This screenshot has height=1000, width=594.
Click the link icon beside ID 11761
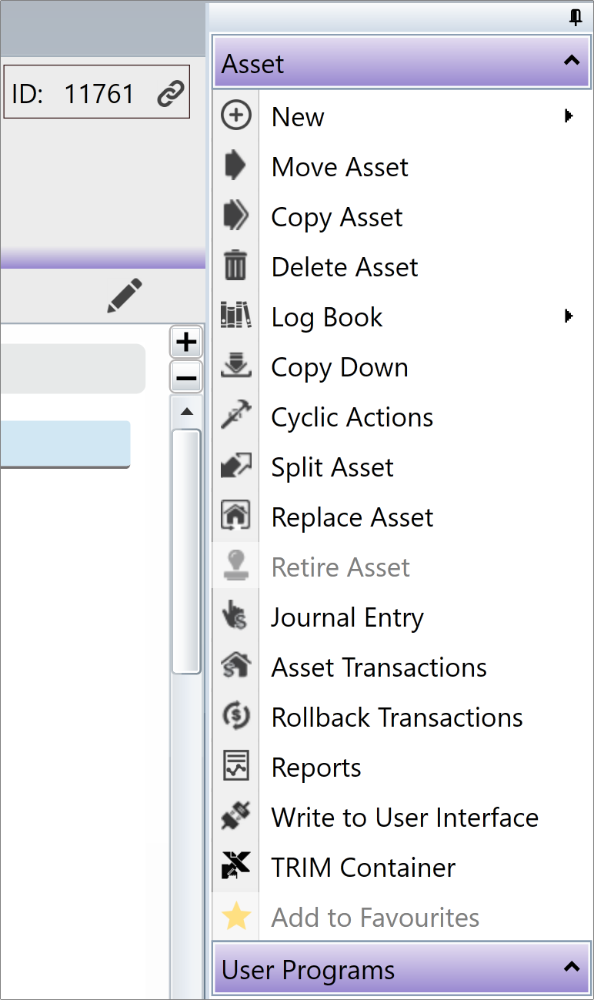[171, 95]
